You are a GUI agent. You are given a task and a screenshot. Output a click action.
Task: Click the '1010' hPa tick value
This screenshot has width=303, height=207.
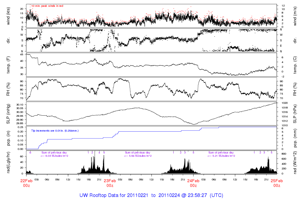point(285,125)
